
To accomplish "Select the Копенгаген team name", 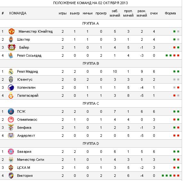I will [26, 87].
